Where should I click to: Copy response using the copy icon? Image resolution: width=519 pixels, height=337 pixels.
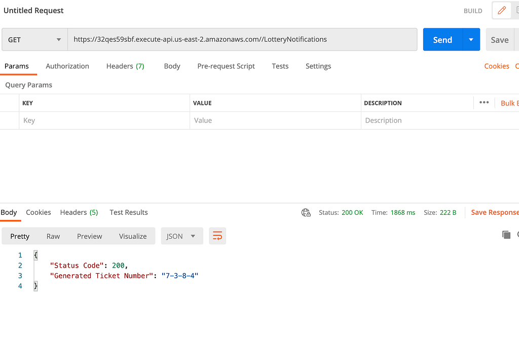pos(506,235)
